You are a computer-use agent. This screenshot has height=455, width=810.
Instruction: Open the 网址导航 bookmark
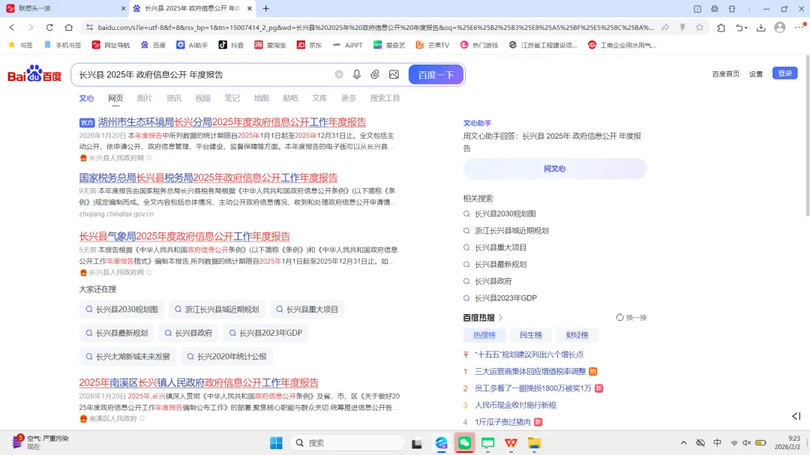pos(111,45)
